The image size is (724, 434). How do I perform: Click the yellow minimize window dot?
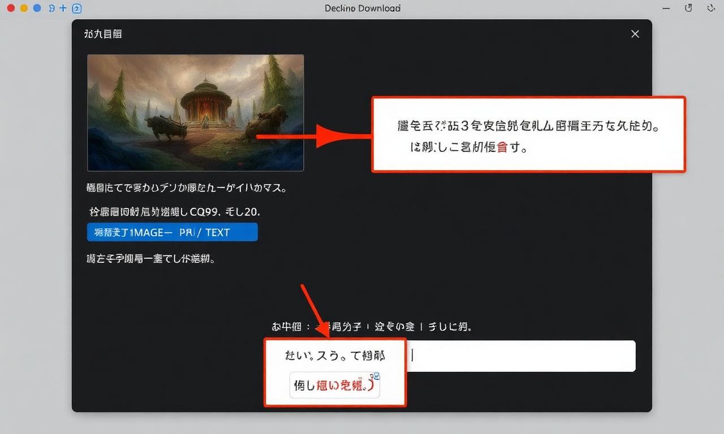tap(24, 8)
